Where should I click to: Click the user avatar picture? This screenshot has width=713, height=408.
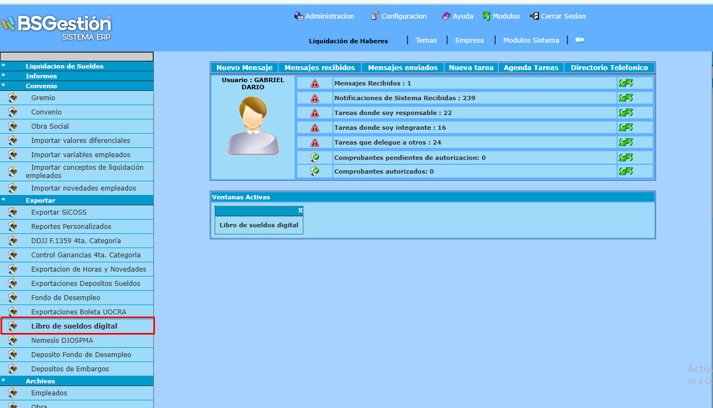[253, 126]
